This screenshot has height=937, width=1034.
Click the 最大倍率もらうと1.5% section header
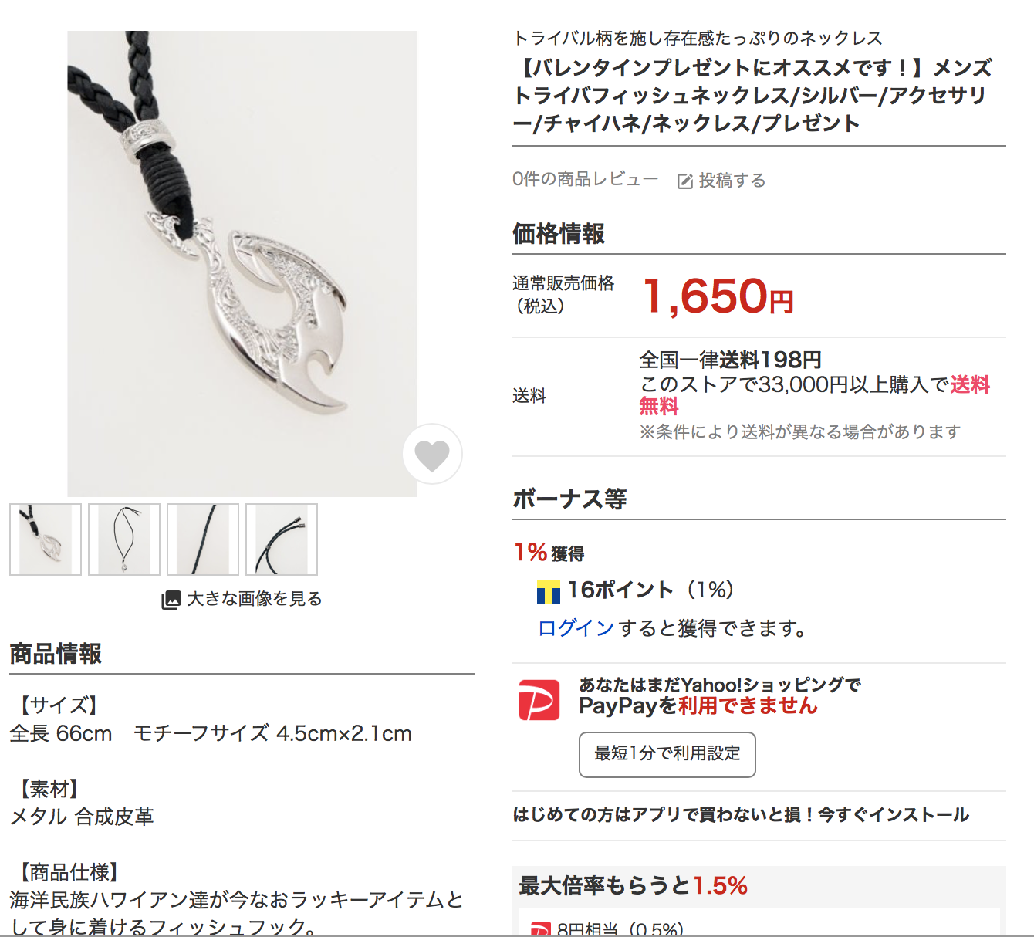tap(634, 885)
